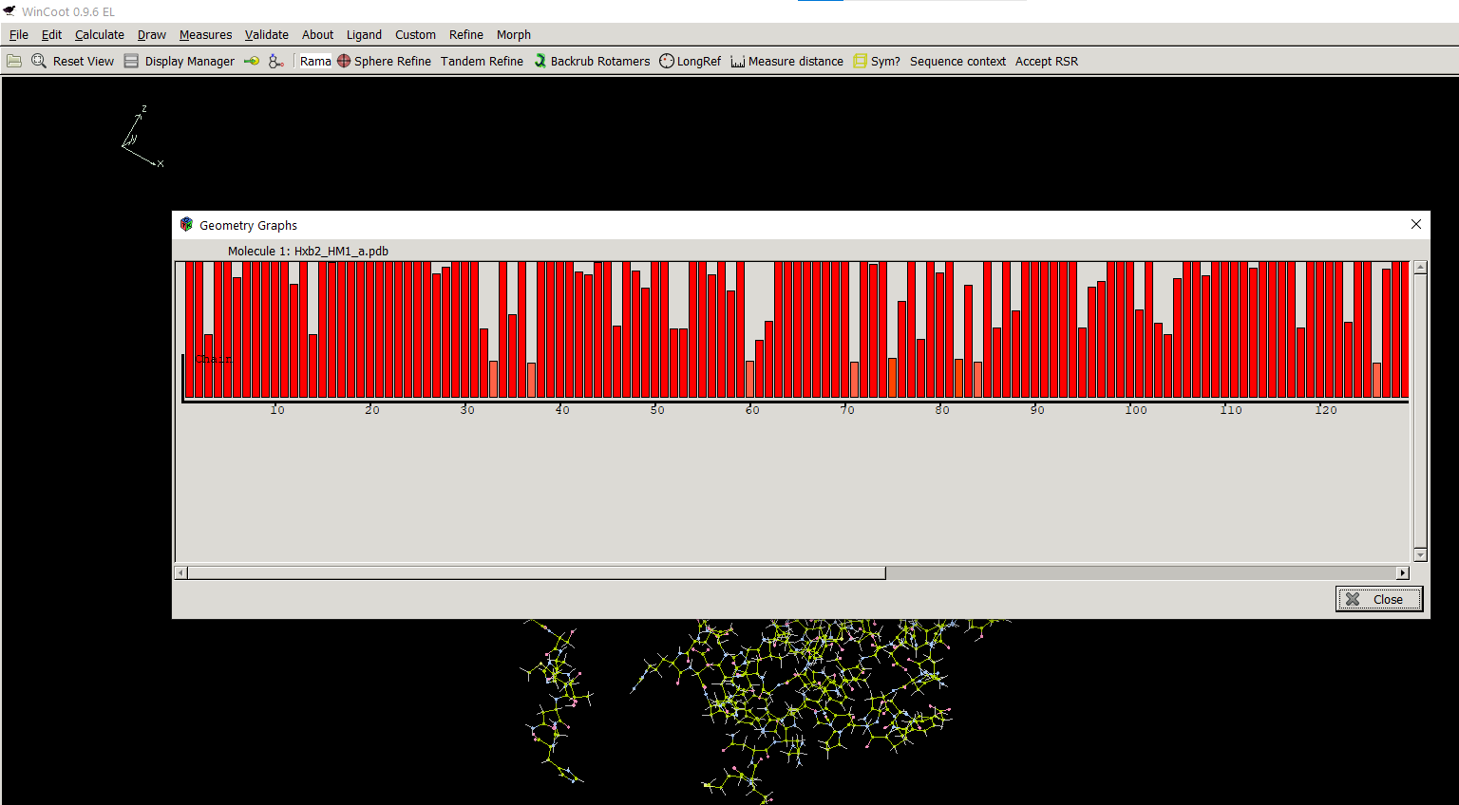The height and width of the screenshot is (805, 1459).
Task: Run Sphere Refine from the toolbar
Action: click(x=384, y=61)
